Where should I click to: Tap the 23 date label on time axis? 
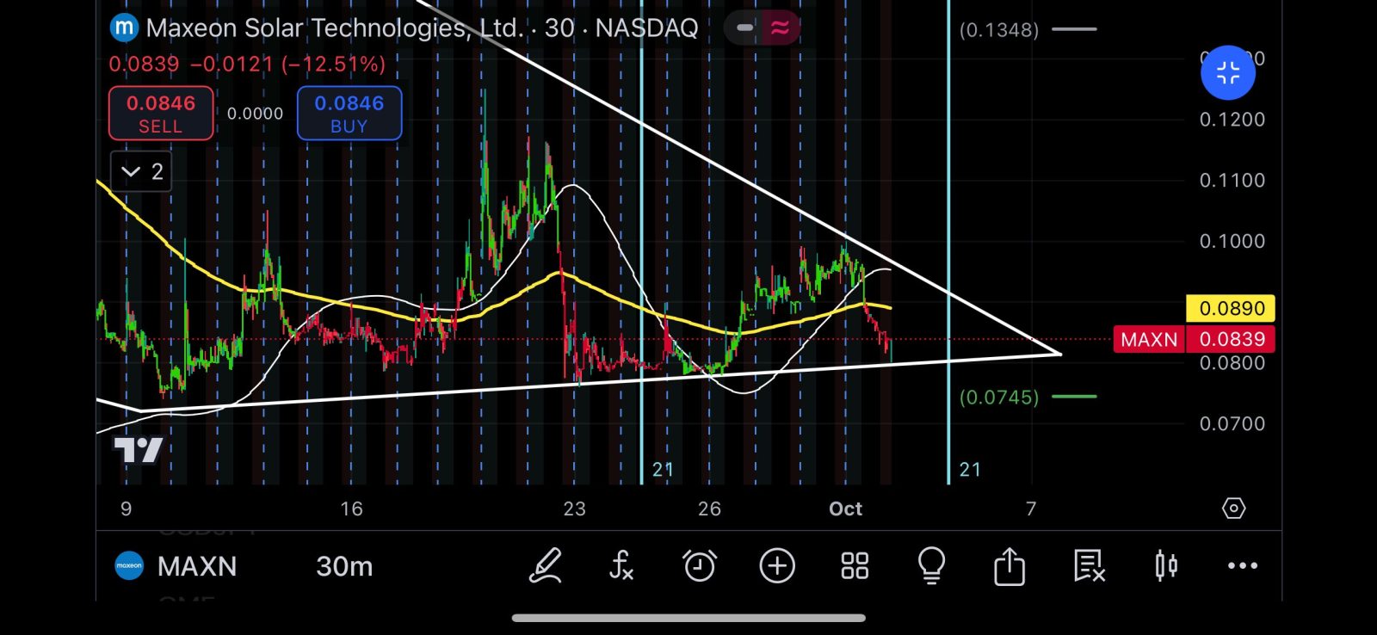pos(574,509)
